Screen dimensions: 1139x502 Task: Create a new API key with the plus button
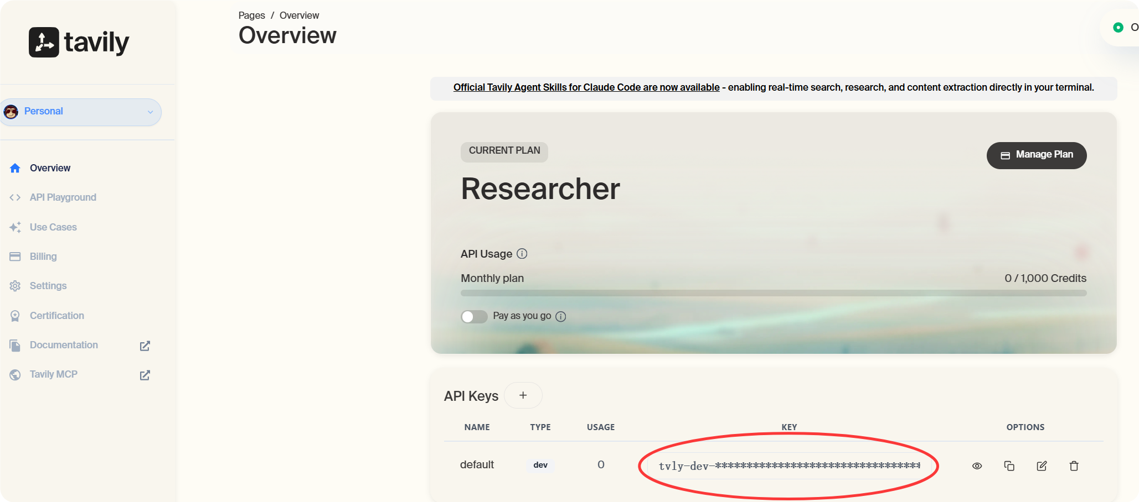(x=523, y=395)
